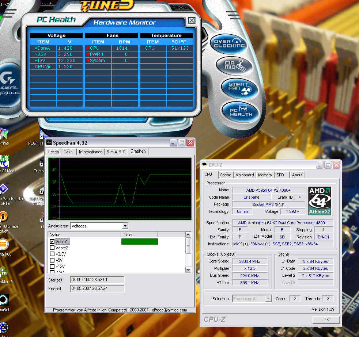Close the SpeedFan window
Viewport: 359px width, 337px height.
(x=190, y=143)
